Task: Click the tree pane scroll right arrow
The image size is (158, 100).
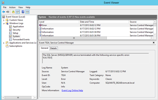Action: (x=35, y=97)
